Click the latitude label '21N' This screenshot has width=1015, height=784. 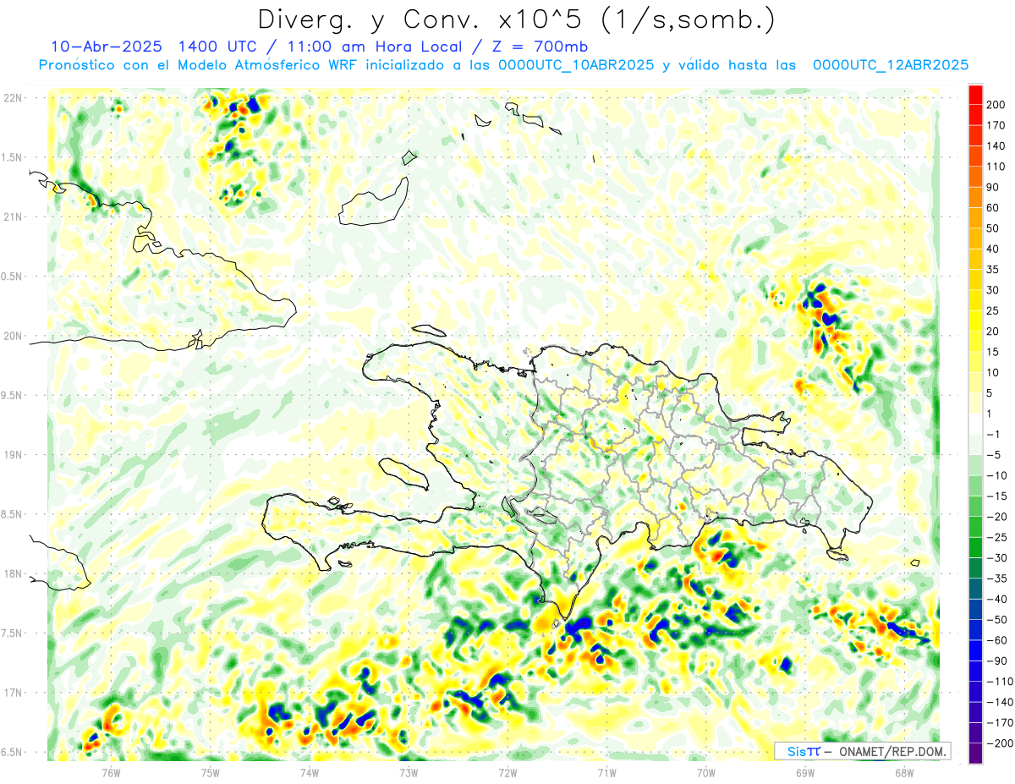tap(14, 217)
